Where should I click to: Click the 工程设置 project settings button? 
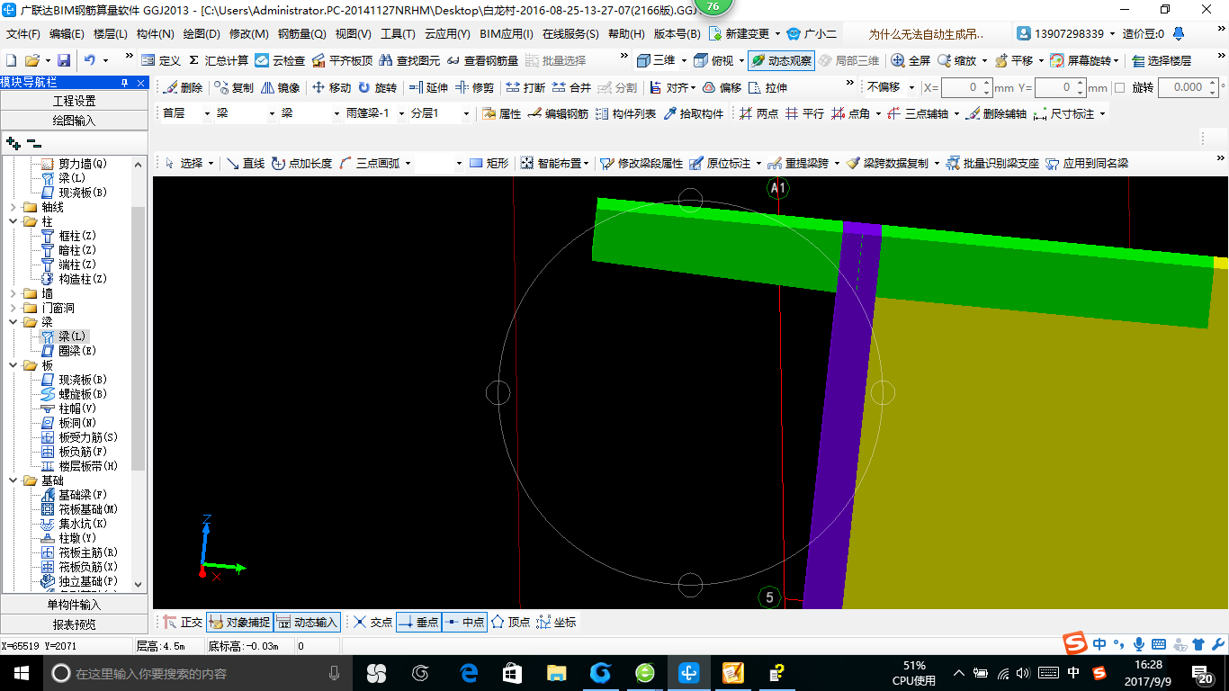coord(74,101)
